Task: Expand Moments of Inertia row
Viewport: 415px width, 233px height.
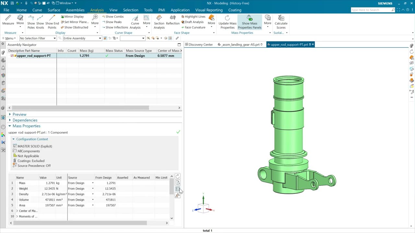Action: click(x=17, y=216)
